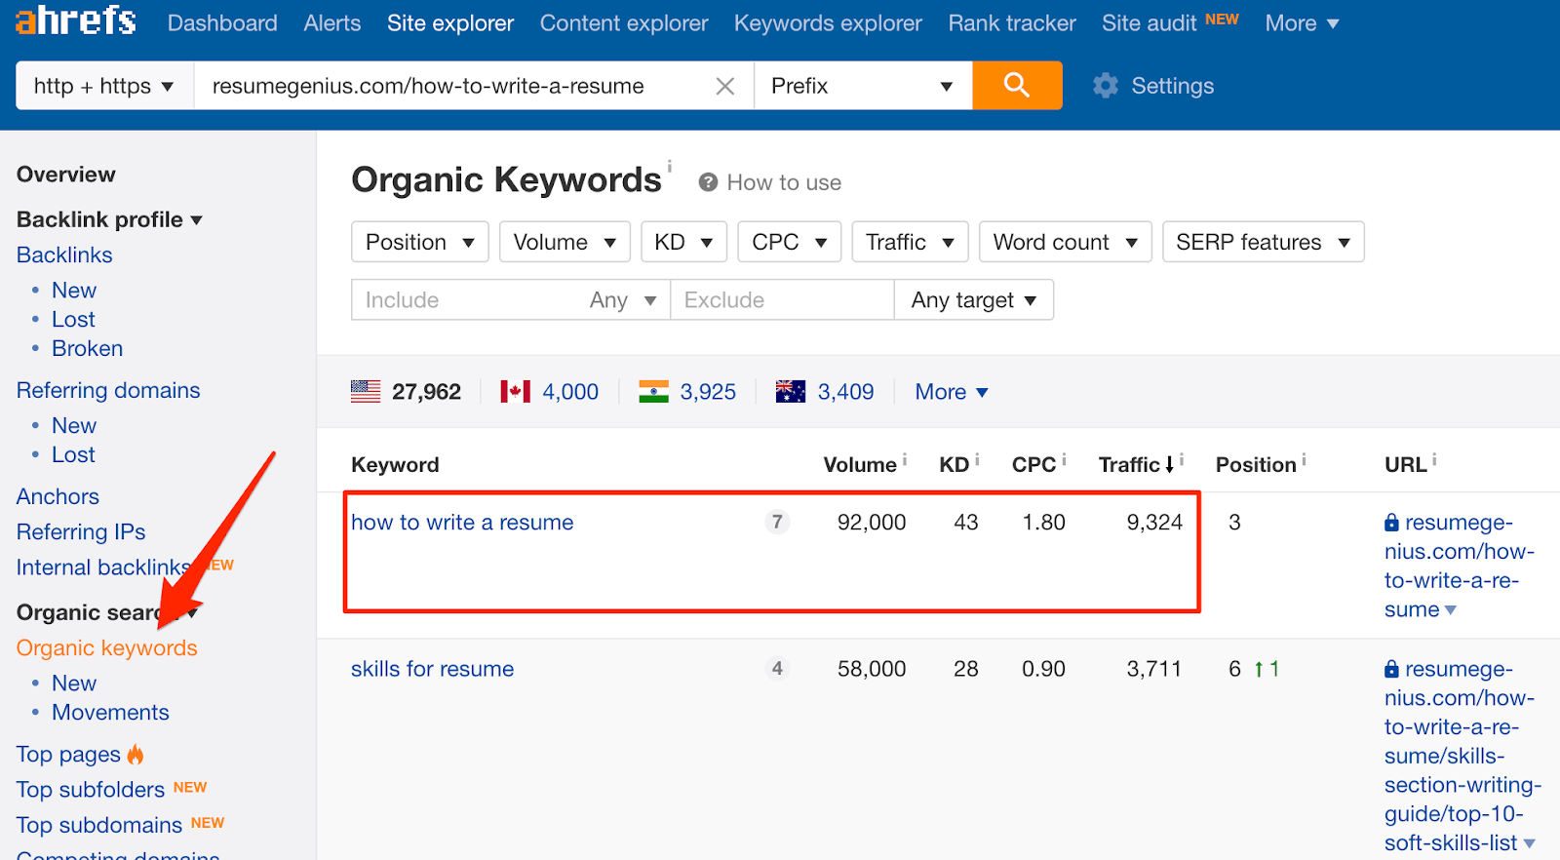1560x860 pixels.
Task: Click the 'how to write a resume' keyword link
Action: [462, 523]
